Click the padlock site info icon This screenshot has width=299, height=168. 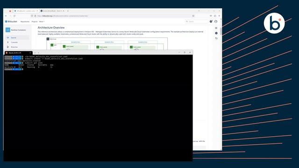pyautogui.click(x=36, y=16)
